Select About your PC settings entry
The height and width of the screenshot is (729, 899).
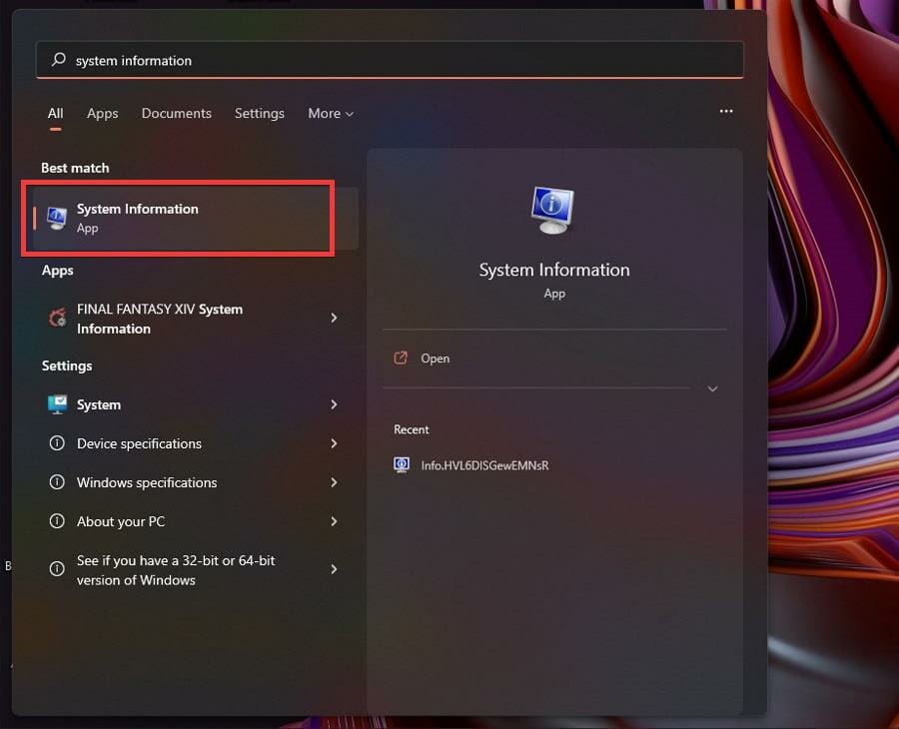pos(121,521)
